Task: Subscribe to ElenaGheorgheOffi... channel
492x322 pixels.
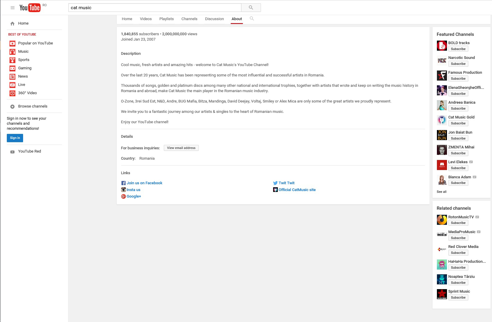Action: tap(458, 94)
